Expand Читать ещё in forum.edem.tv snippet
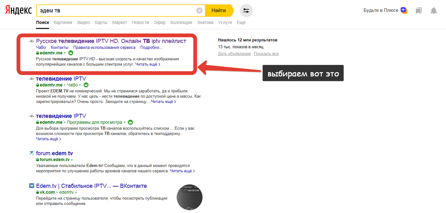Image resolution: width=446 pixels, height=213 pixels. click(182, 171)
